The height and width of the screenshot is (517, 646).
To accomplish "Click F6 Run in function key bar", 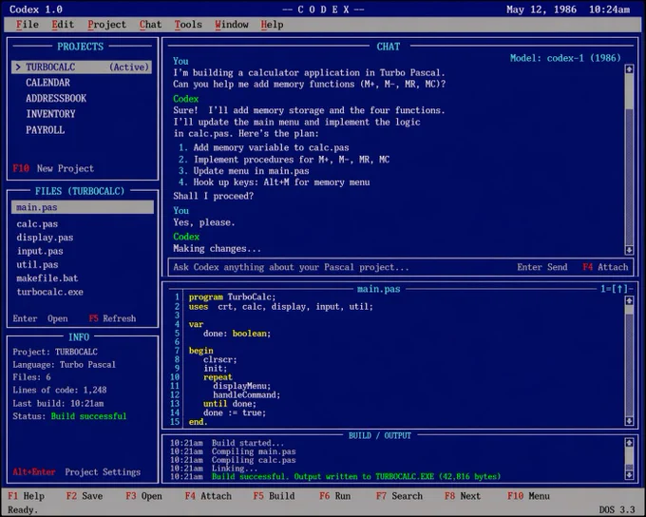I will (x=335, y=496).
